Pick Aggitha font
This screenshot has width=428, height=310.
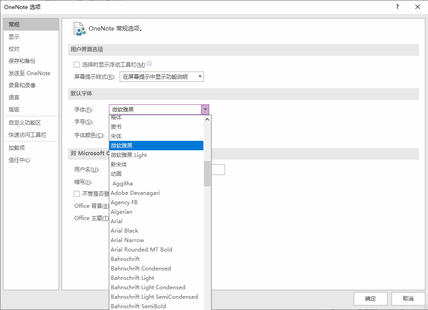pyautogui.click(x=157, y=184)
